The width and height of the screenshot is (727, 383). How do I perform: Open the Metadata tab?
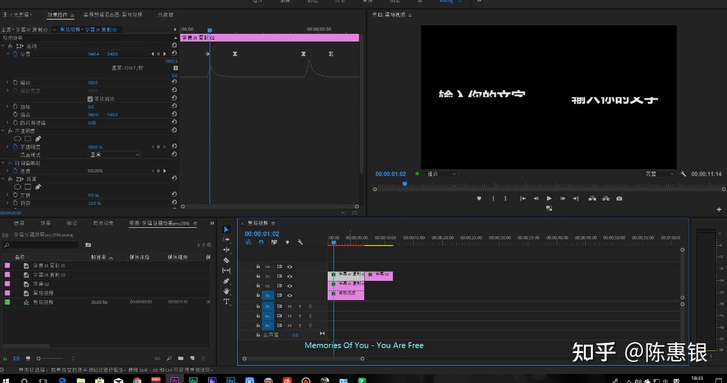(165, 15)
